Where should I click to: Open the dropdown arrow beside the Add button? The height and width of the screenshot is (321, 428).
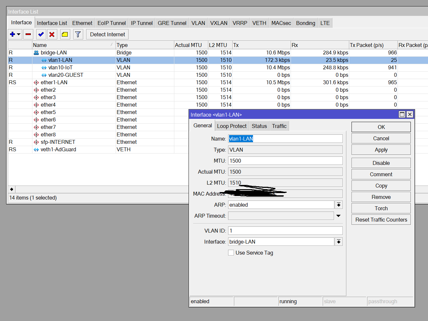coord(19,34)
